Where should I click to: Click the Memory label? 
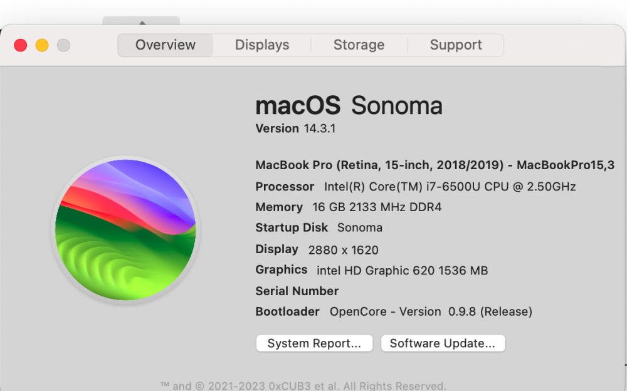coord(279,207)
